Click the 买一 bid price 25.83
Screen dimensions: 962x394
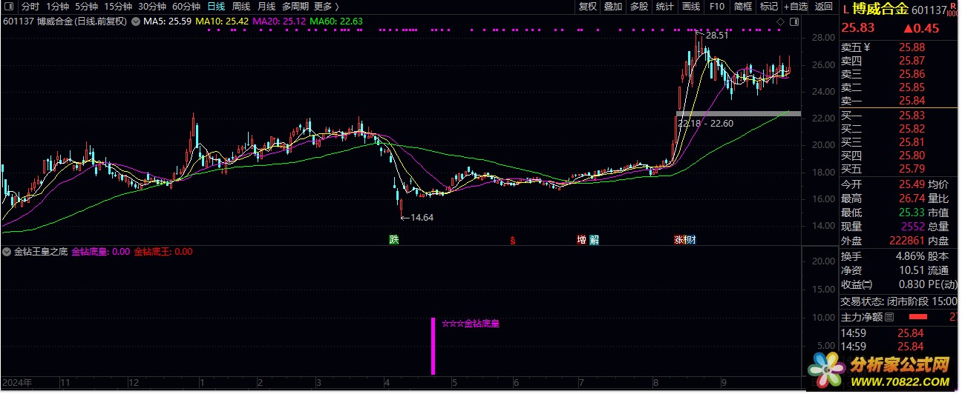coord(912,116)
